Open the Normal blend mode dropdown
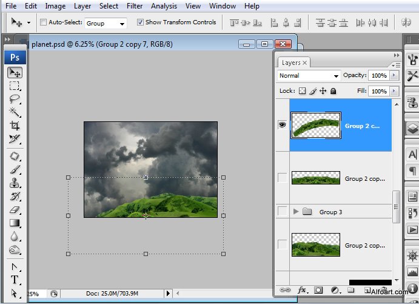The image size is (419, 304). pyautogui.click(x=309, y=76)
